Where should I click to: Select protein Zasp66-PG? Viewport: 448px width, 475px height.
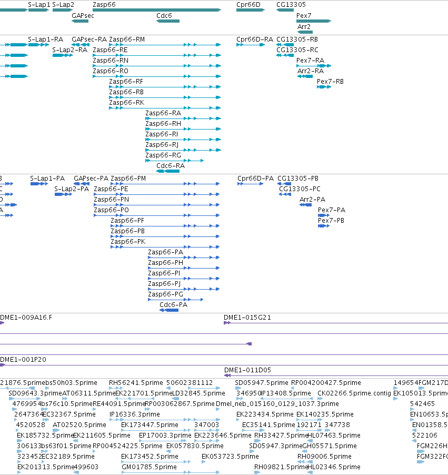tap(165, 294)
